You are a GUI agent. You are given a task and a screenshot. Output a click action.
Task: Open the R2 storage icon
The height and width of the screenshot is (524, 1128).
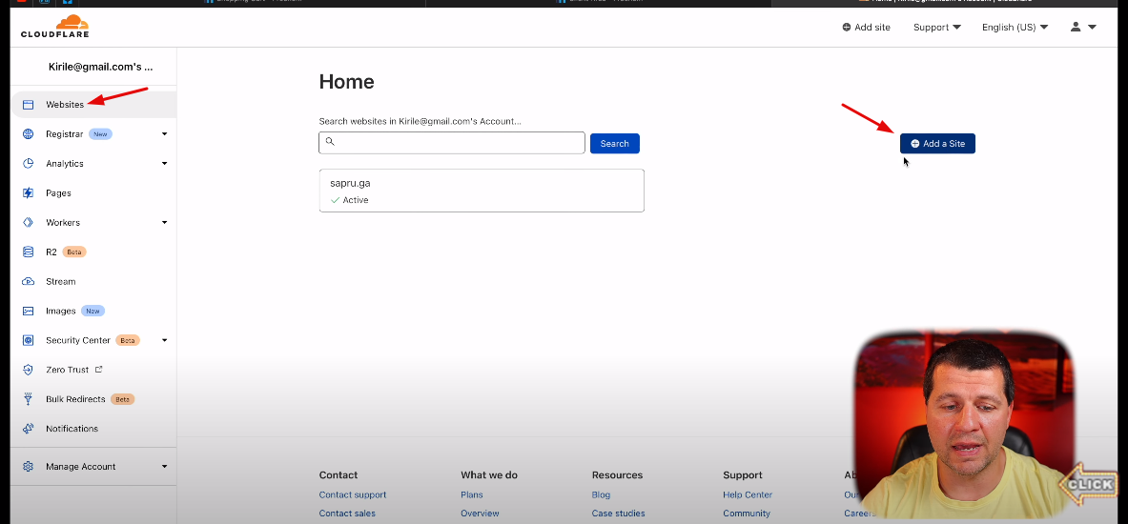point(28,252)
